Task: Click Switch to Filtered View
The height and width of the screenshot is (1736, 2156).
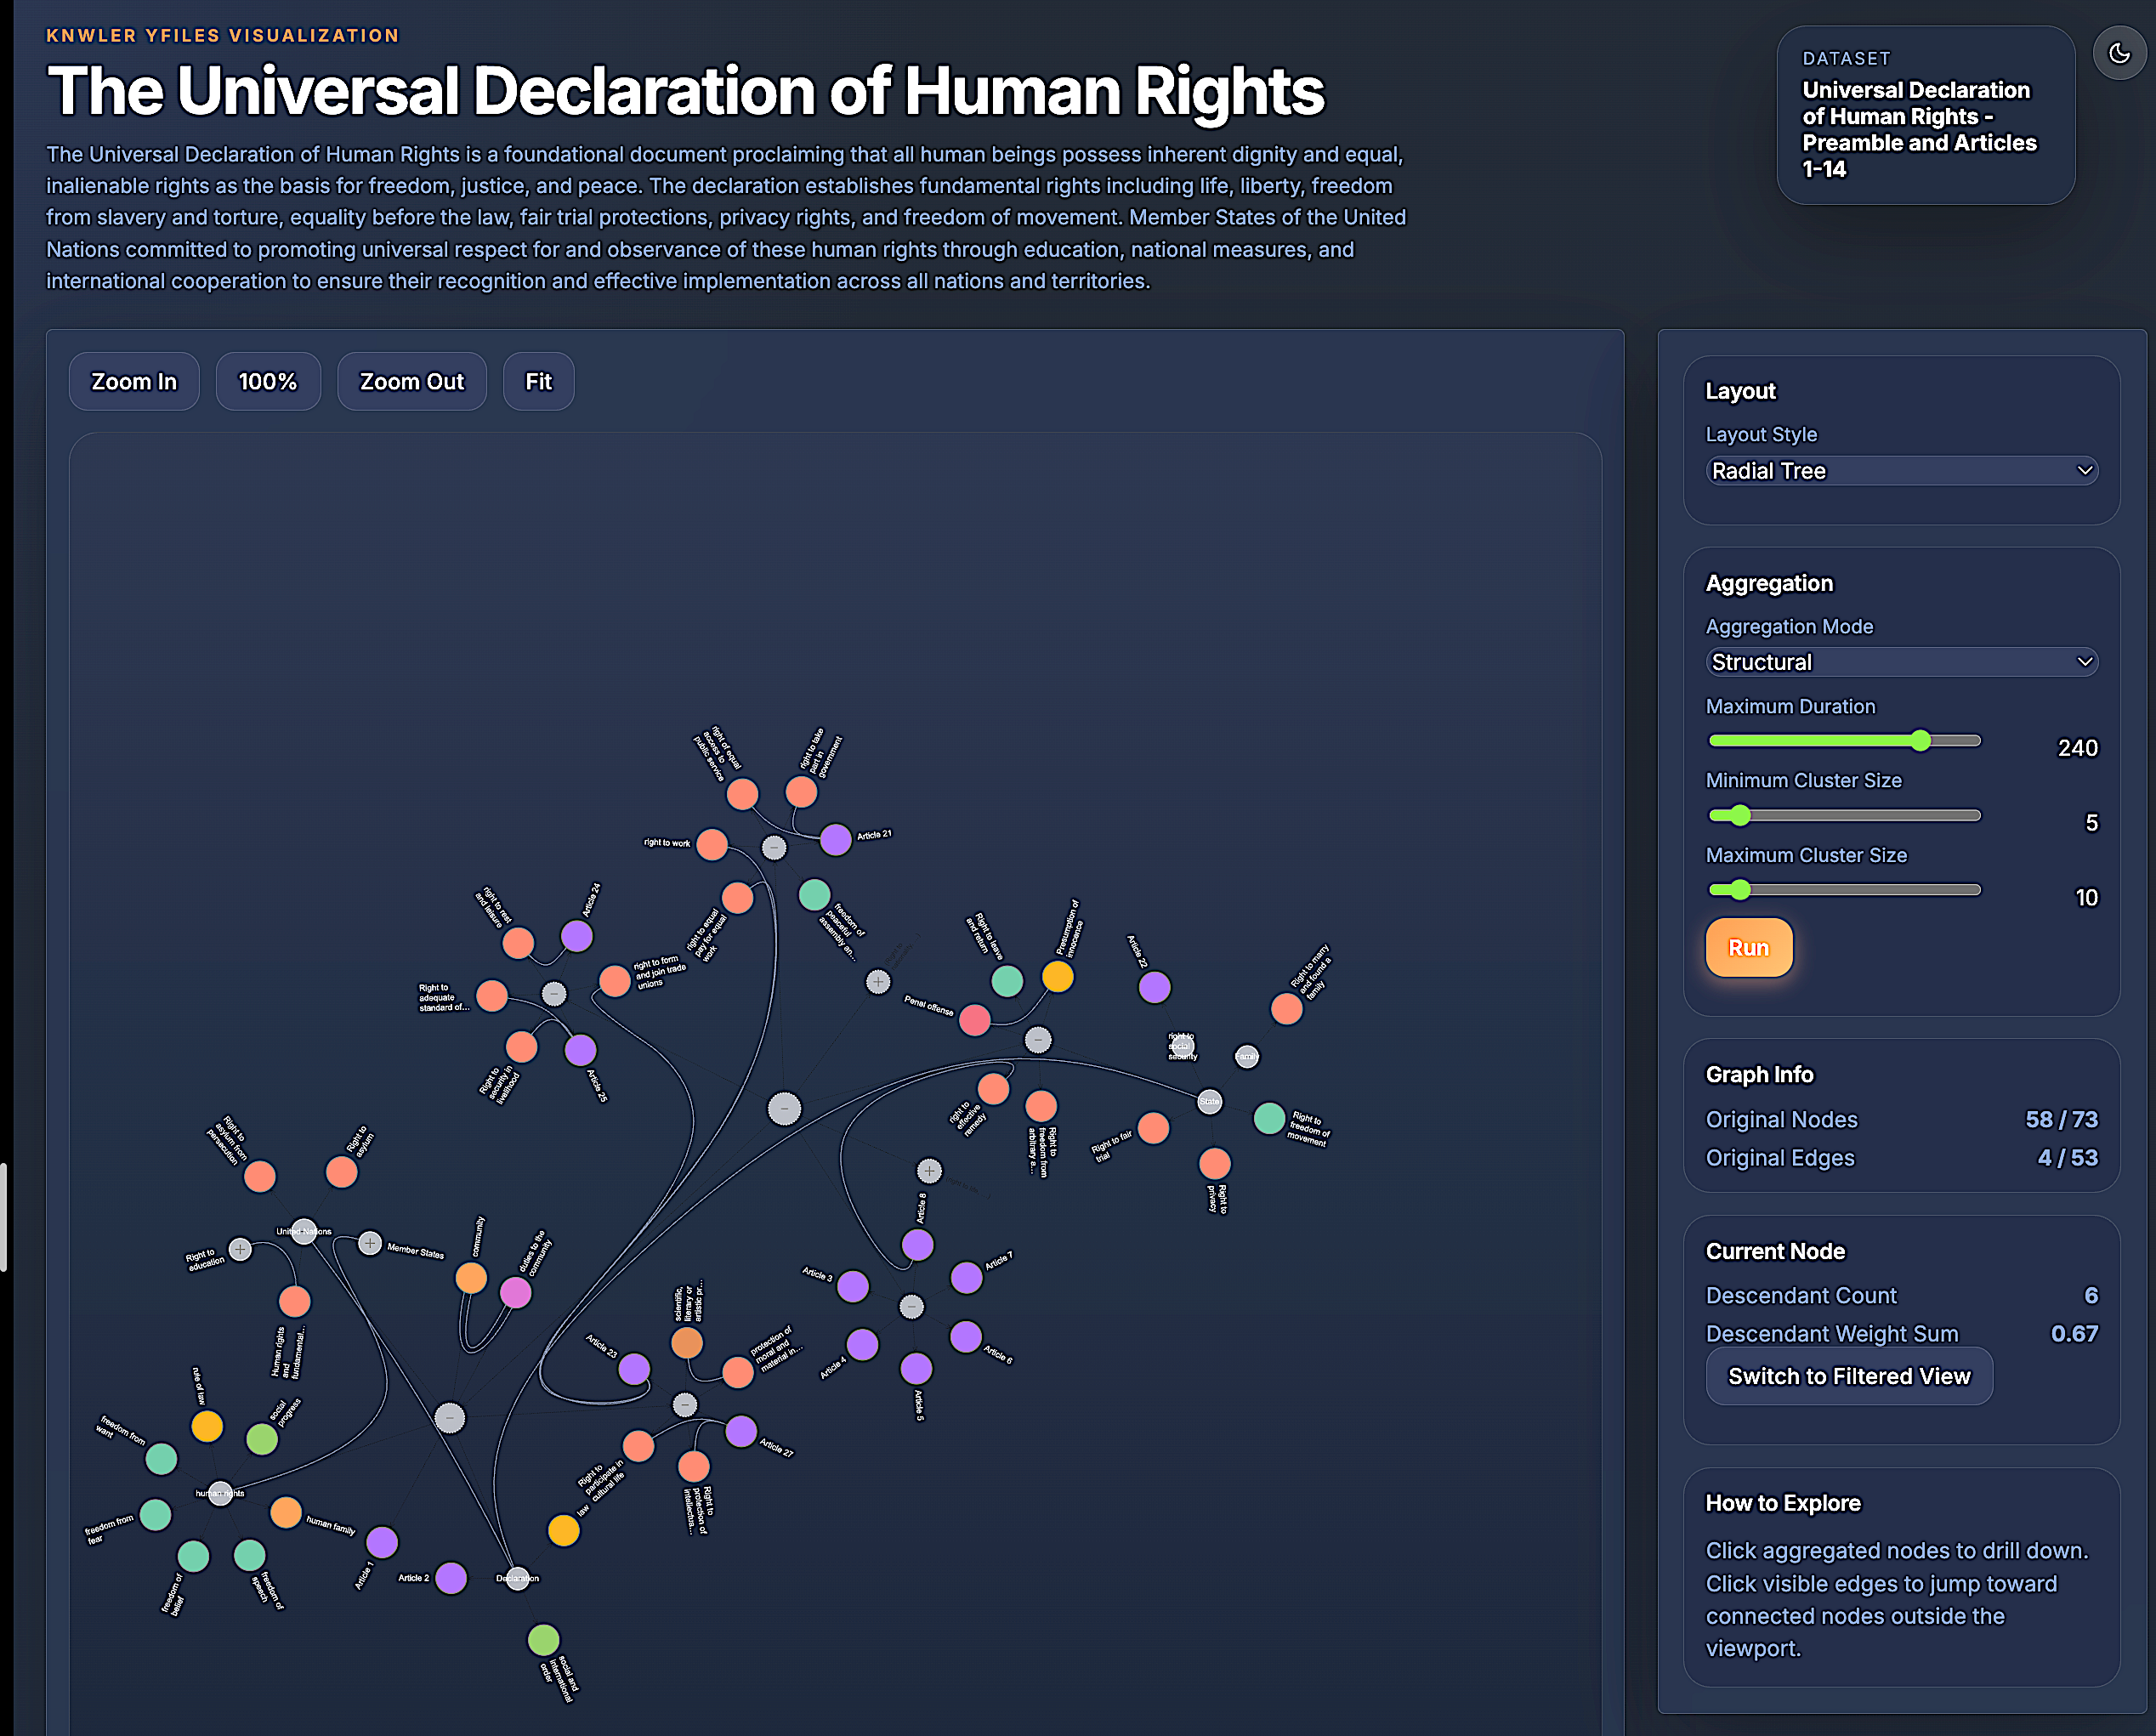Action: (1848, 1376)
